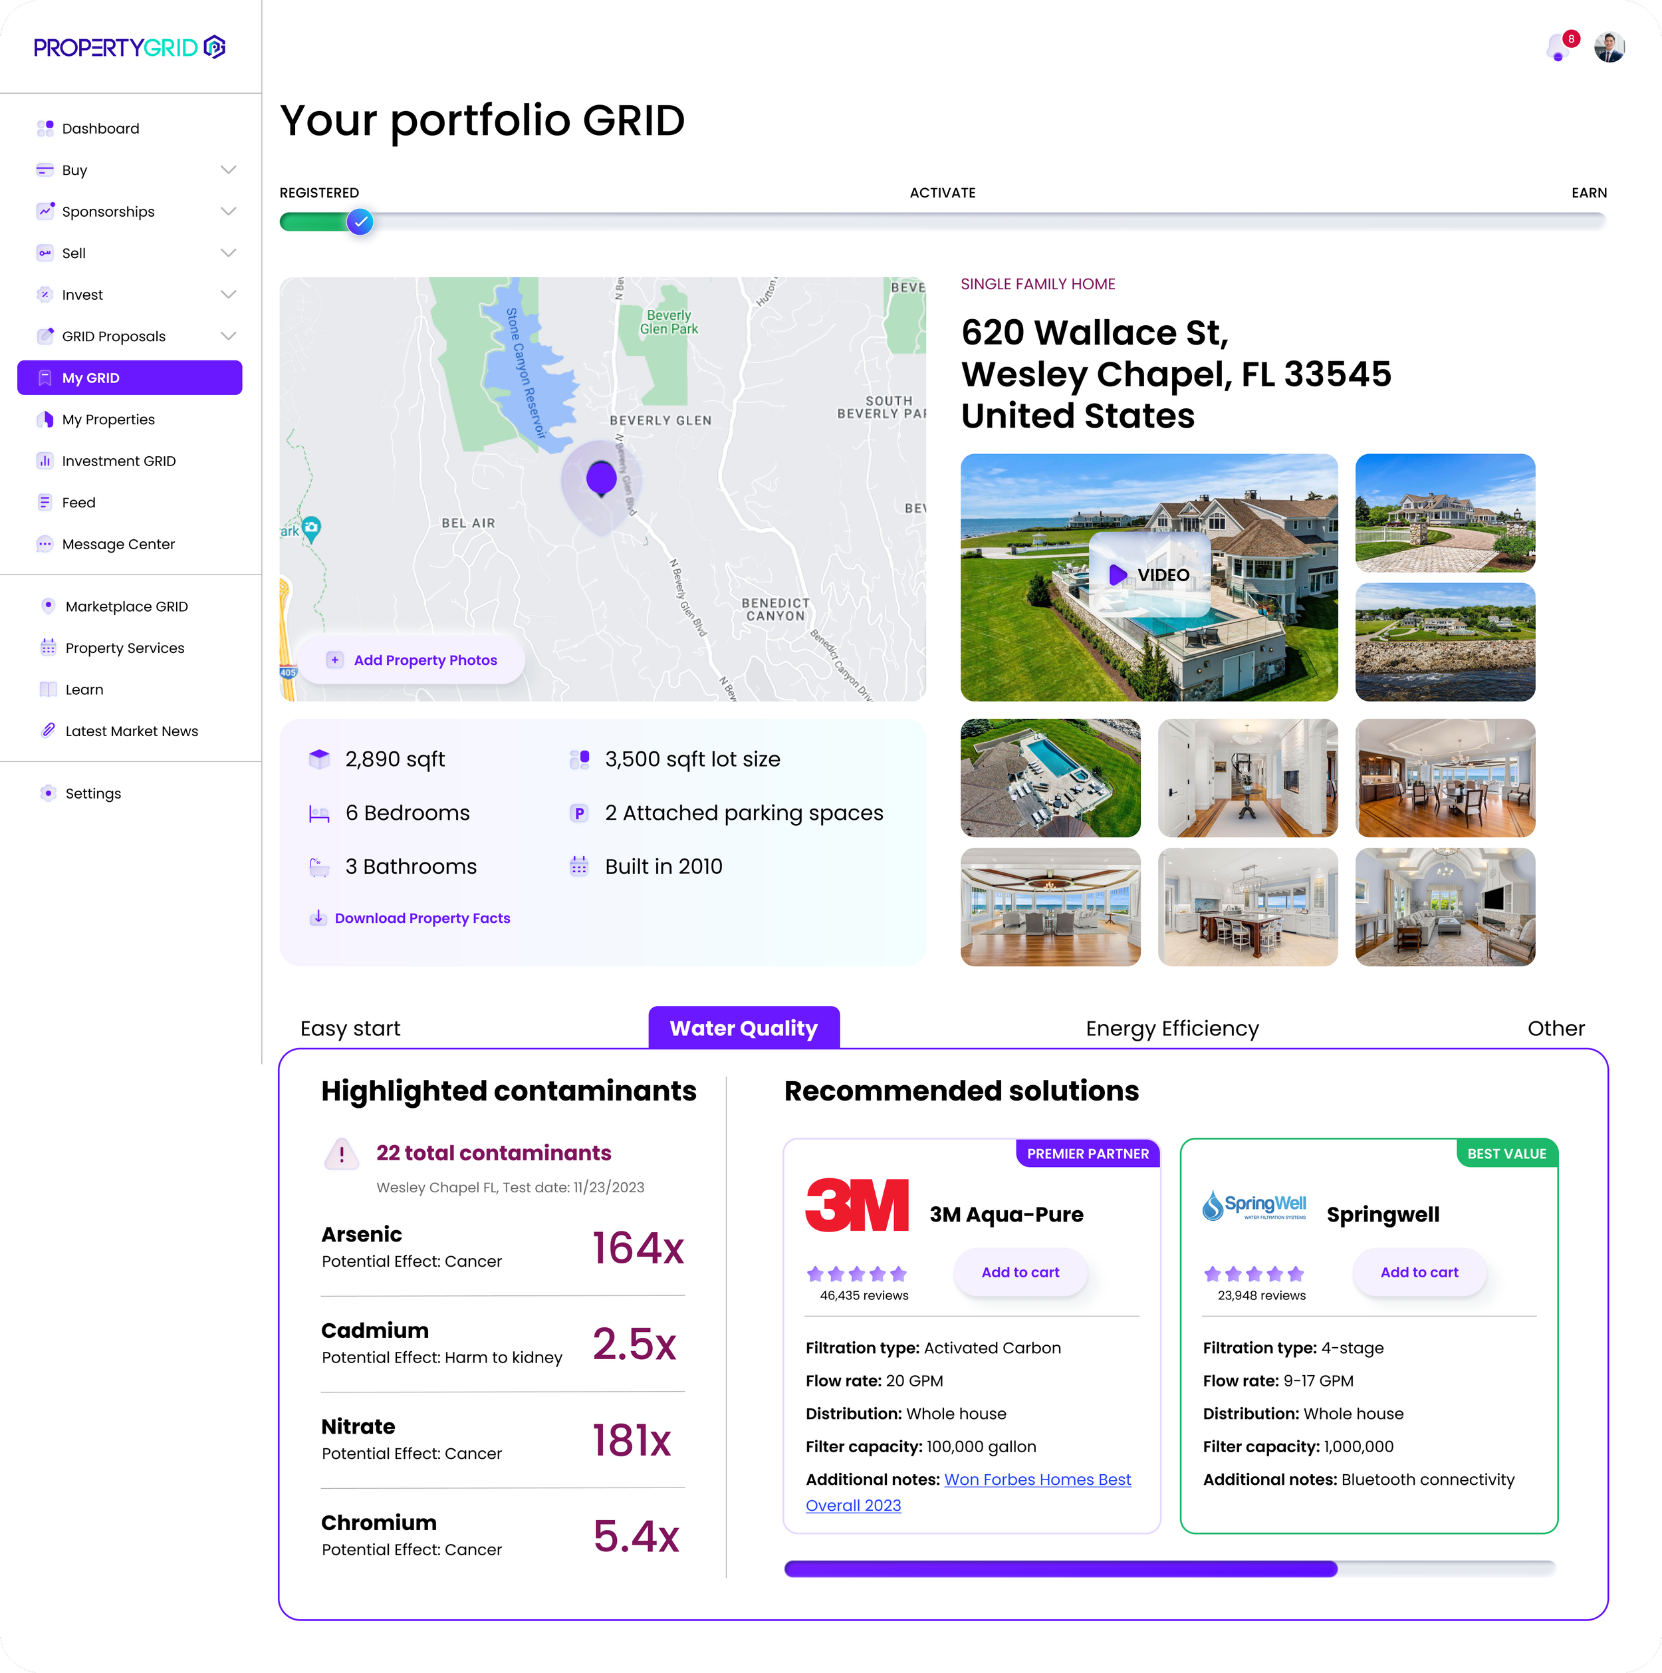Click the Sponsorships chart icon

[45, 211]
